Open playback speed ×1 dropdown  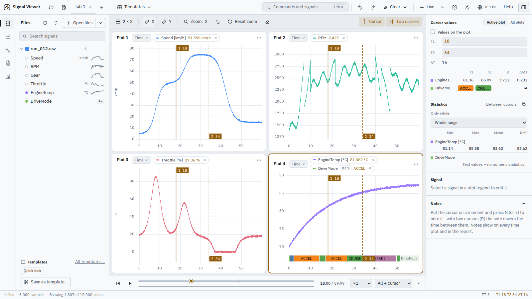[361, 283]
